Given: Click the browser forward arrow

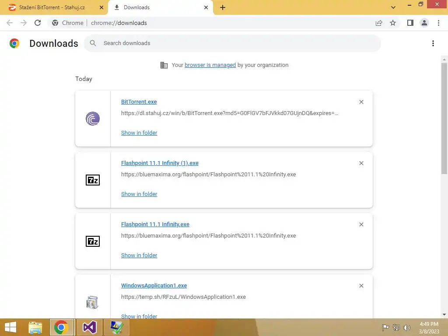Looking at the screenshot, I should coord(24,23).
